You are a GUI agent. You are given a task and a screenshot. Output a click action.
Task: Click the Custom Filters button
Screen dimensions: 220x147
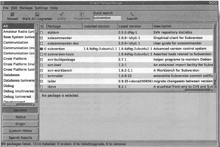click(x=20, y=131)
